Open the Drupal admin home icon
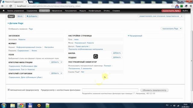193x108 pixels. [4, 11]
